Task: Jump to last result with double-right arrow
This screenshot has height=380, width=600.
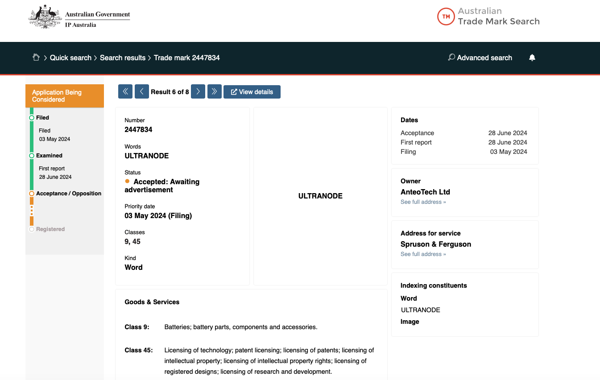Action: tap(215, 91)
